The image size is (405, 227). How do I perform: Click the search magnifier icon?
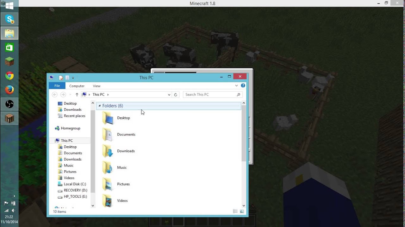(x=239, y=95)
